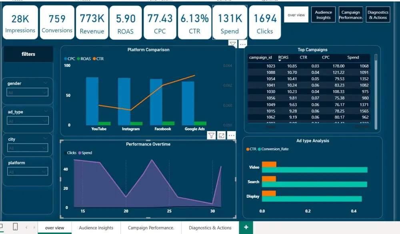This screenshot has width=400, height=234.
Task: Click More options ellipsis above Performance Overtime
Action: pyautogui.click(x=232, y=136)
